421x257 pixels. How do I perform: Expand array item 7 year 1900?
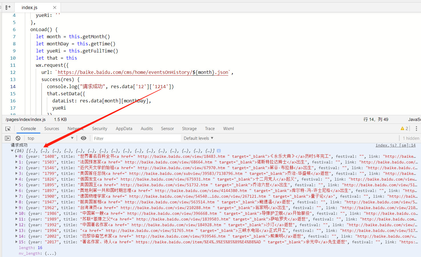16,196
